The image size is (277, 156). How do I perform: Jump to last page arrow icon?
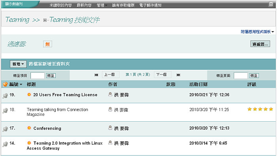(x=178, y=75)
